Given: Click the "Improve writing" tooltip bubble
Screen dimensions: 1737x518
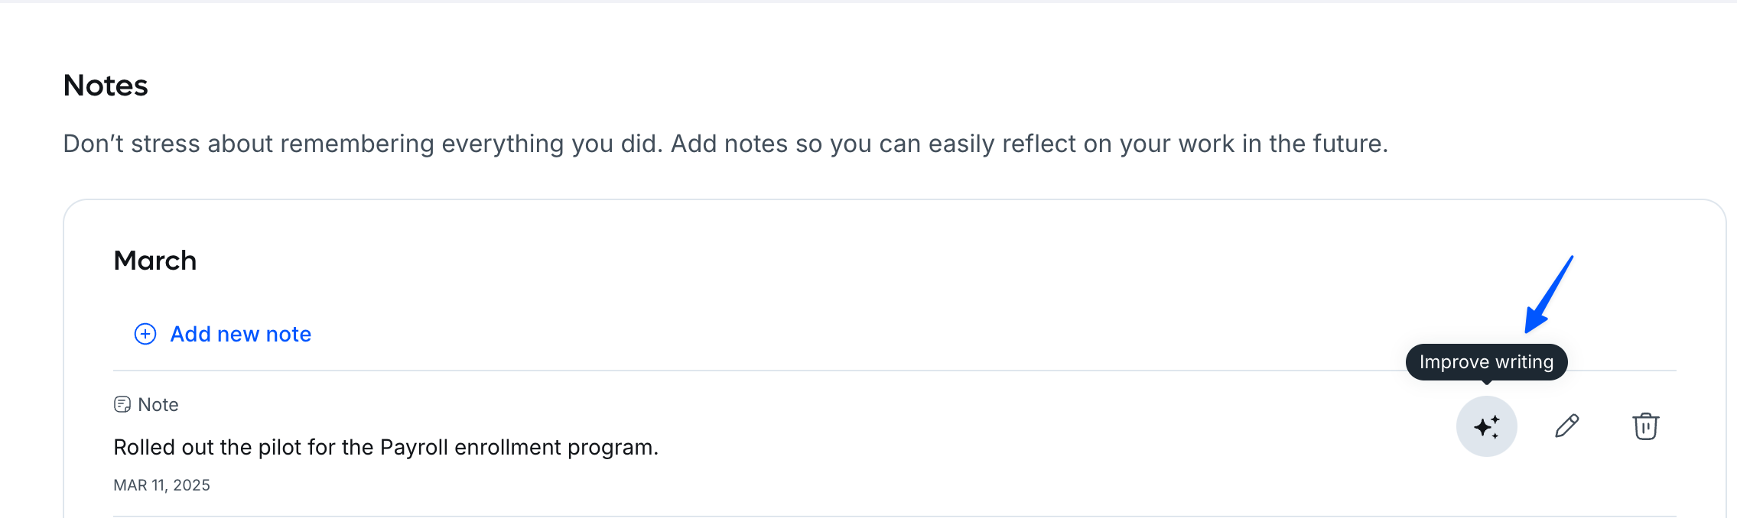Looking at the screenshot, I should coord(1486,362).
